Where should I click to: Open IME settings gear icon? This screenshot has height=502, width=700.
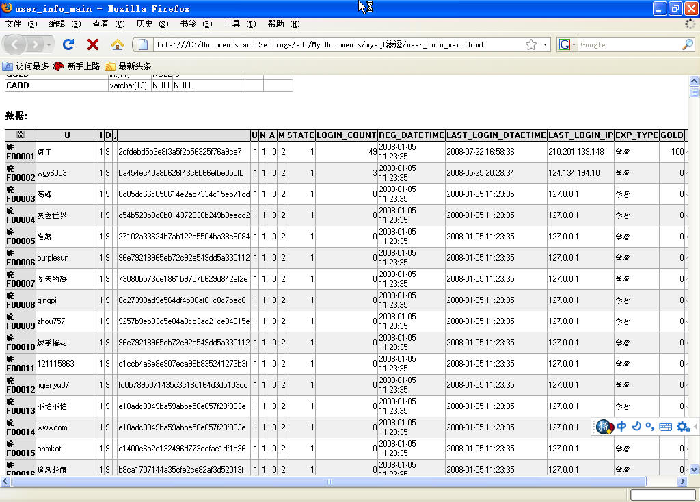(x=683, y=427)
